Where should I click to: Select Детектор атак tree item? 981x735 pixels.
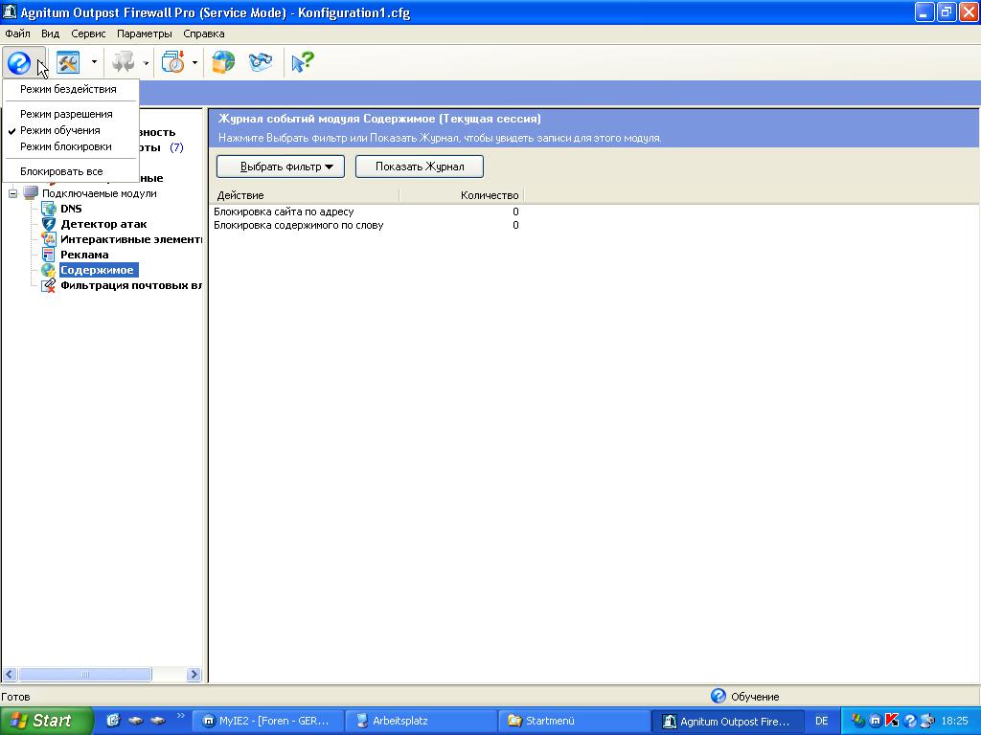pos(103,224)
